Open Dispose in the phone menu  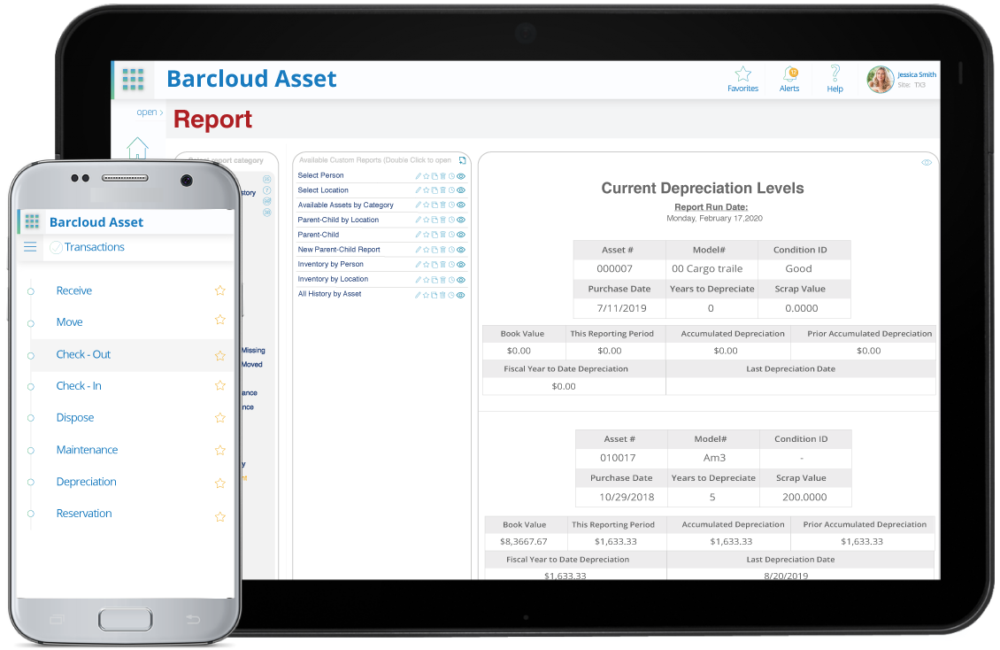[75, 418]
